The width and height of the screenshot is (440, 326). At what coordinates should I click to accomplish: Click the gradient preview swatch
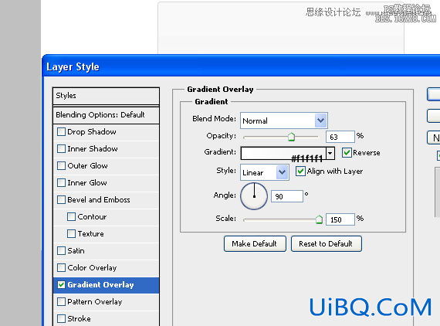(283, 153)
